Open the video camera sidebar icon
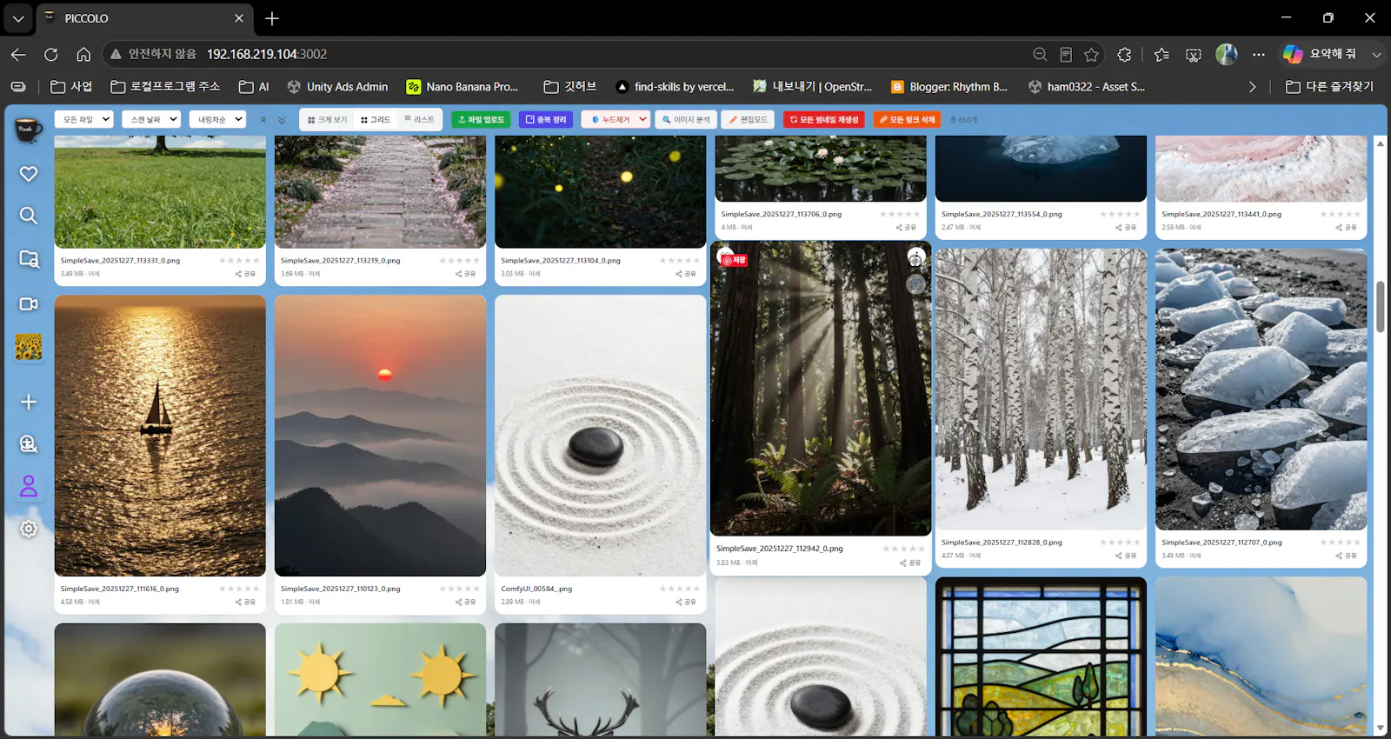The width and height of the screenshot is (1391, 739). (x=29, y=303)
